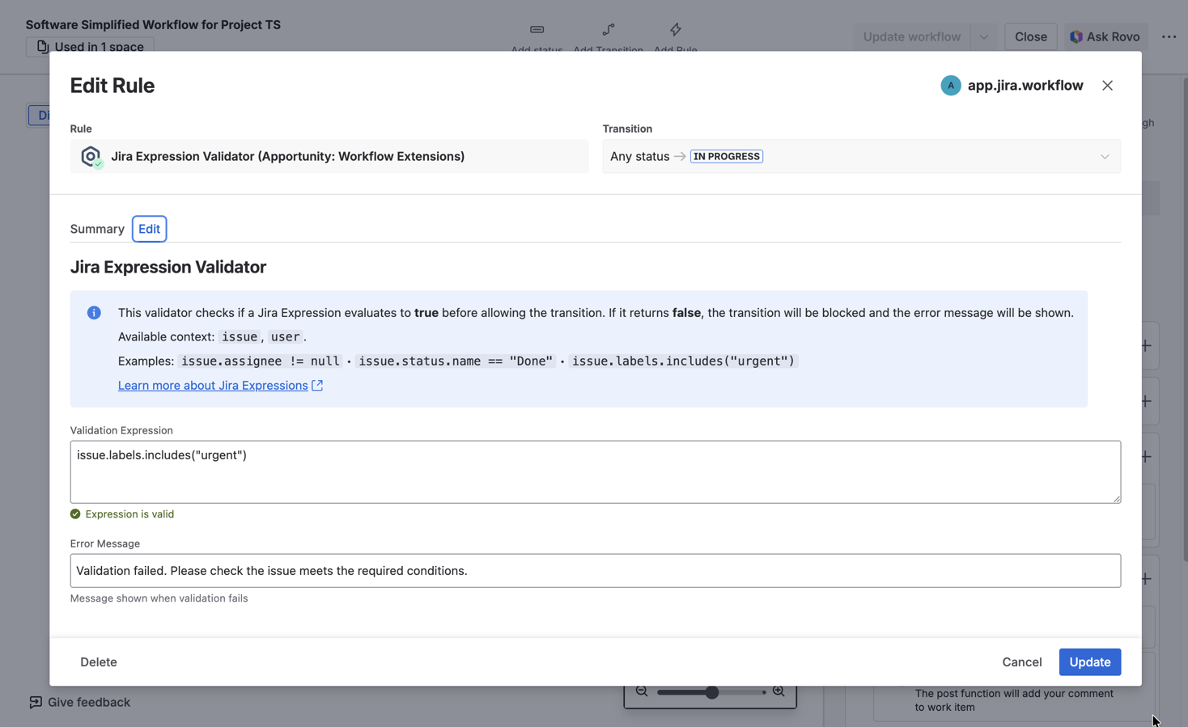The height and width of the screenshot is (727, 1188).
Task: Switch to the Summary tab
Action: 97,229
